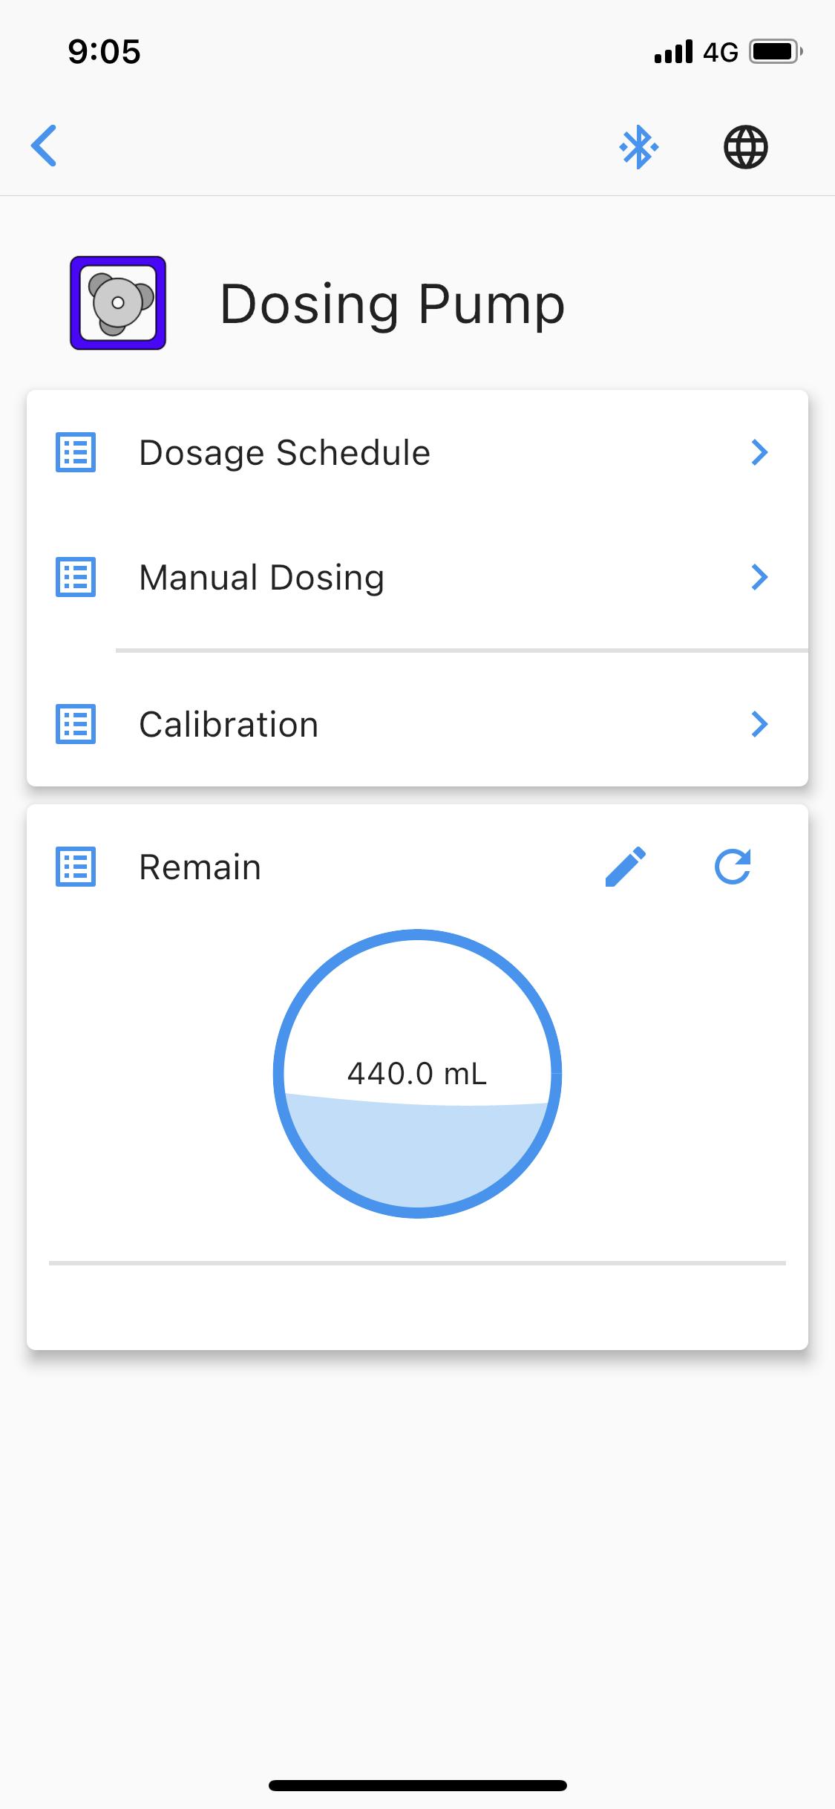Expand Calibration via its chevron
Viewport: 835px width, 1809px height.
(x=759, y=724)
